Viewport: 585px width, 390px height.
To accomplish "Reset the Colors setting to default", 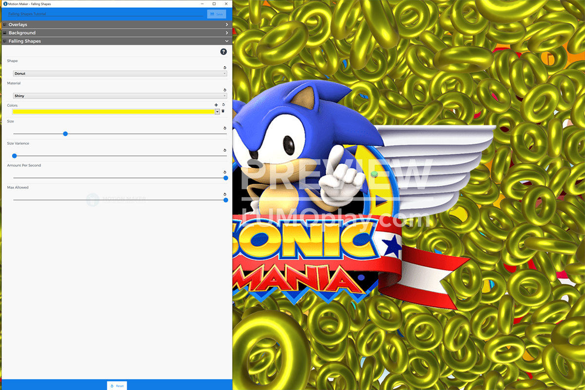I will coord(223,105).
